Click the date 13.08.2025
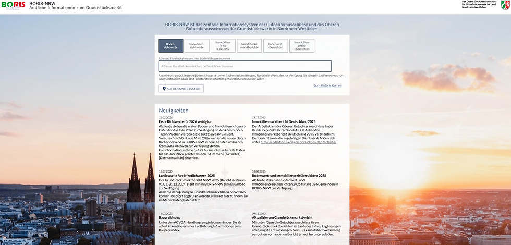511x245 pixels. pos(259,171)
